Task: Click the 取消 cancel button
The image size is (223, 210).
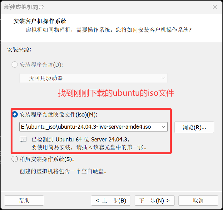Action: pos(198,200)
